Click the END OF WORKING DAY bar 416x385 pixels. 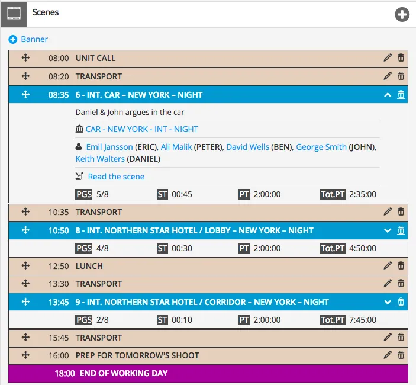click(208, 373)
